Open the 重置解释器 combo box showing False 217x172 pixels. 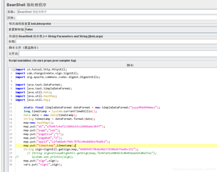pos(121,29)
